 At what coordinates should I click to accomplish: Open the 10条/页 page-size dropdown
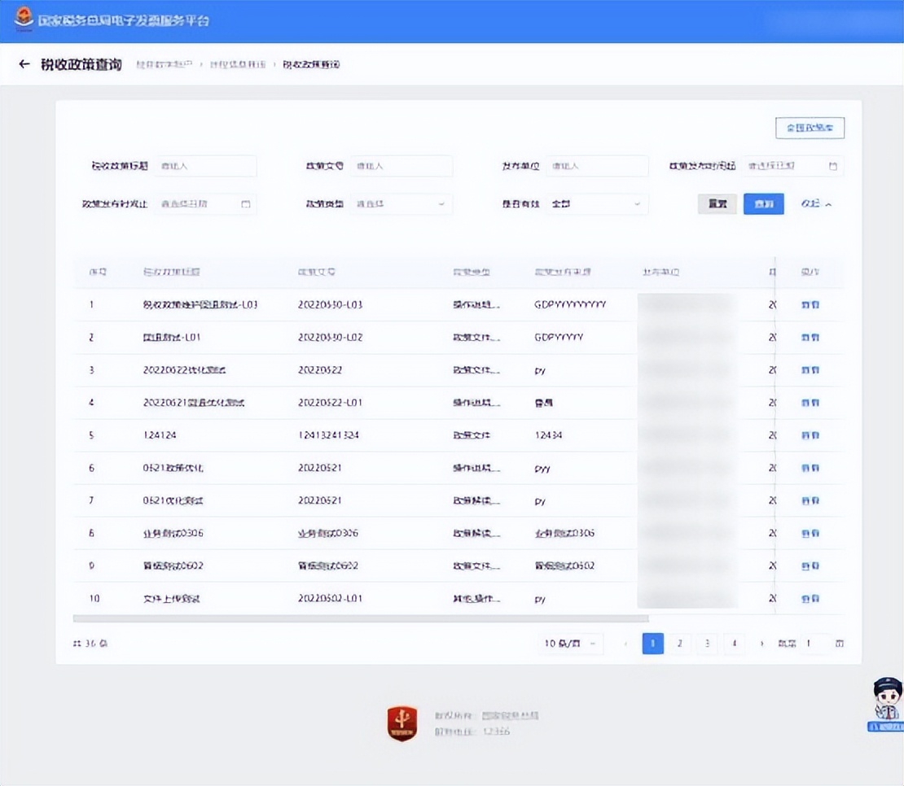tap(569, 643)
